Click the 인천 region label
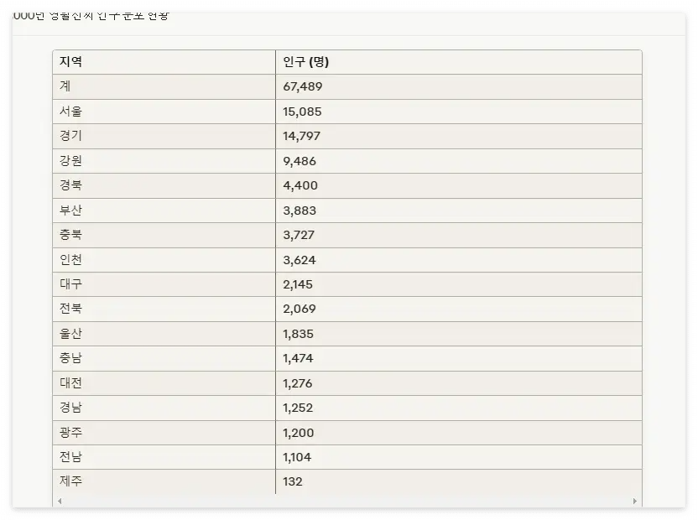 click(69, 260)
